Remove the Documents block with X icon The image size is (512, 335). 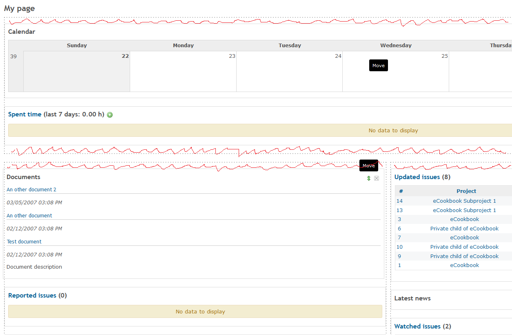pos(377,178)
